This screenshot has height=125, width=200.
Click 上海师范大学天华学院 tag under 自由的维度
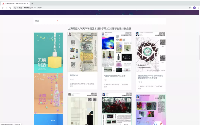tap(146, 86)
